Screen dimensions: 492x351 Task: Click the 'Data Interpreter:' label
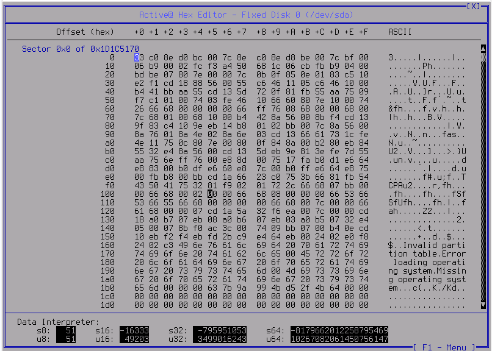(x=58, y=322)
